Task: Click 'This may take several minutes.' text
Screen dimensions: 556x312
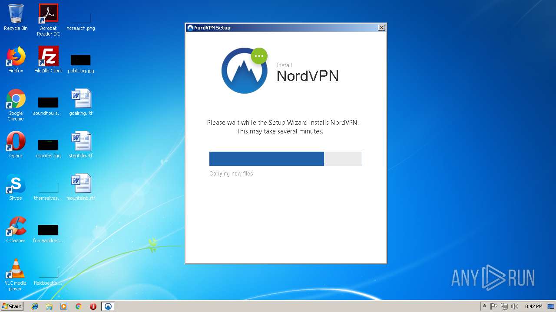Action: click(x=280, y=131)
